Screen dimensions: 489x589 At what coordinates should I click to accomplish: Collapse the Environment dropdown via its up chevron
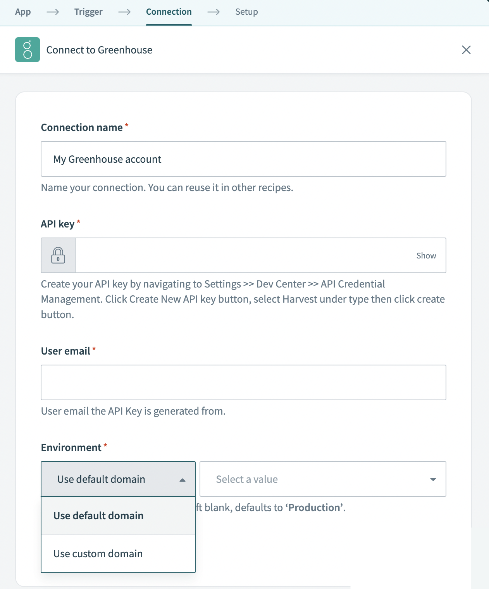[183, 479]
